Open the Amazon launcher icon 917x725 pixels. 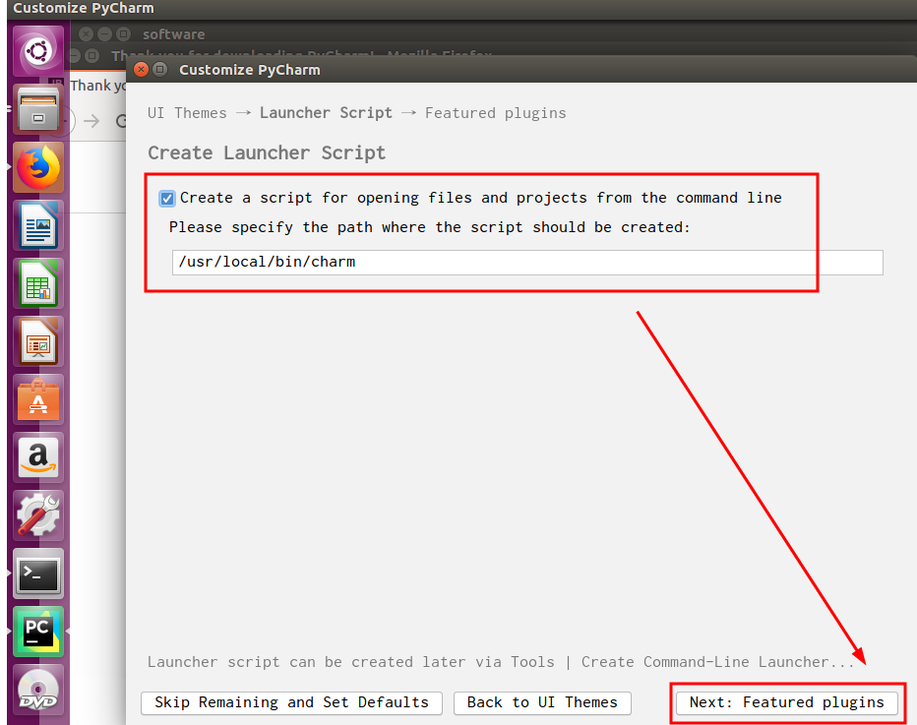(x=38, y=457)
